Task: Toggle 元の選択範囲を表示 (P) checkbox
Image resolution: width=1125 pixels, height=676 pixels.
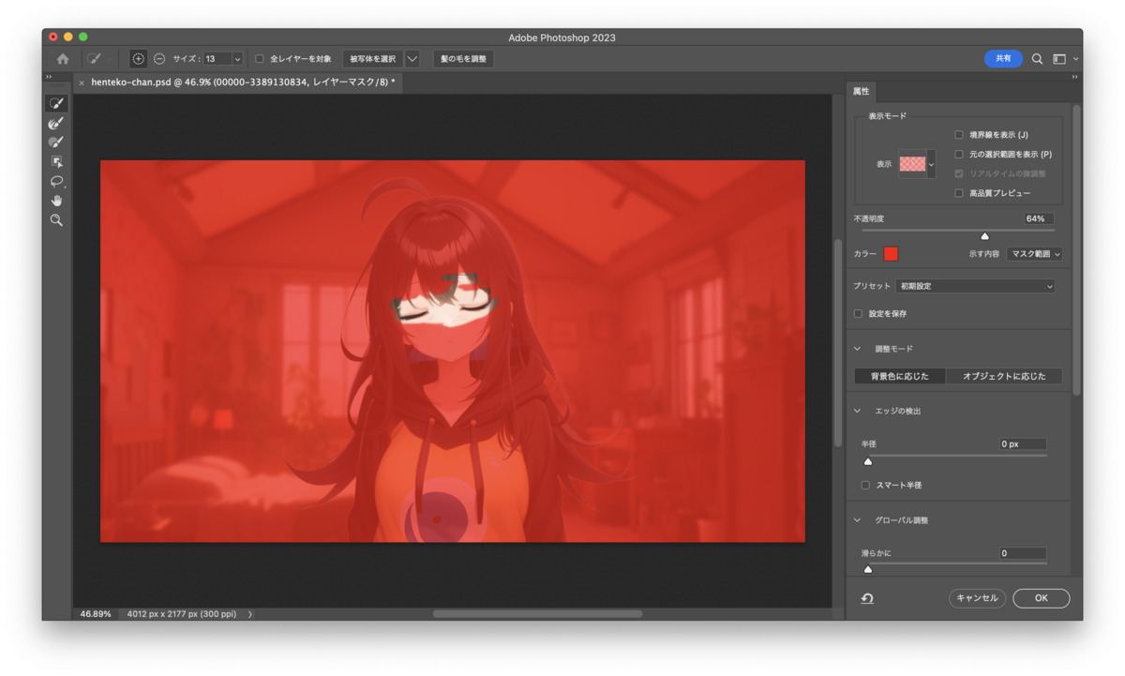Action: [958, 154]
